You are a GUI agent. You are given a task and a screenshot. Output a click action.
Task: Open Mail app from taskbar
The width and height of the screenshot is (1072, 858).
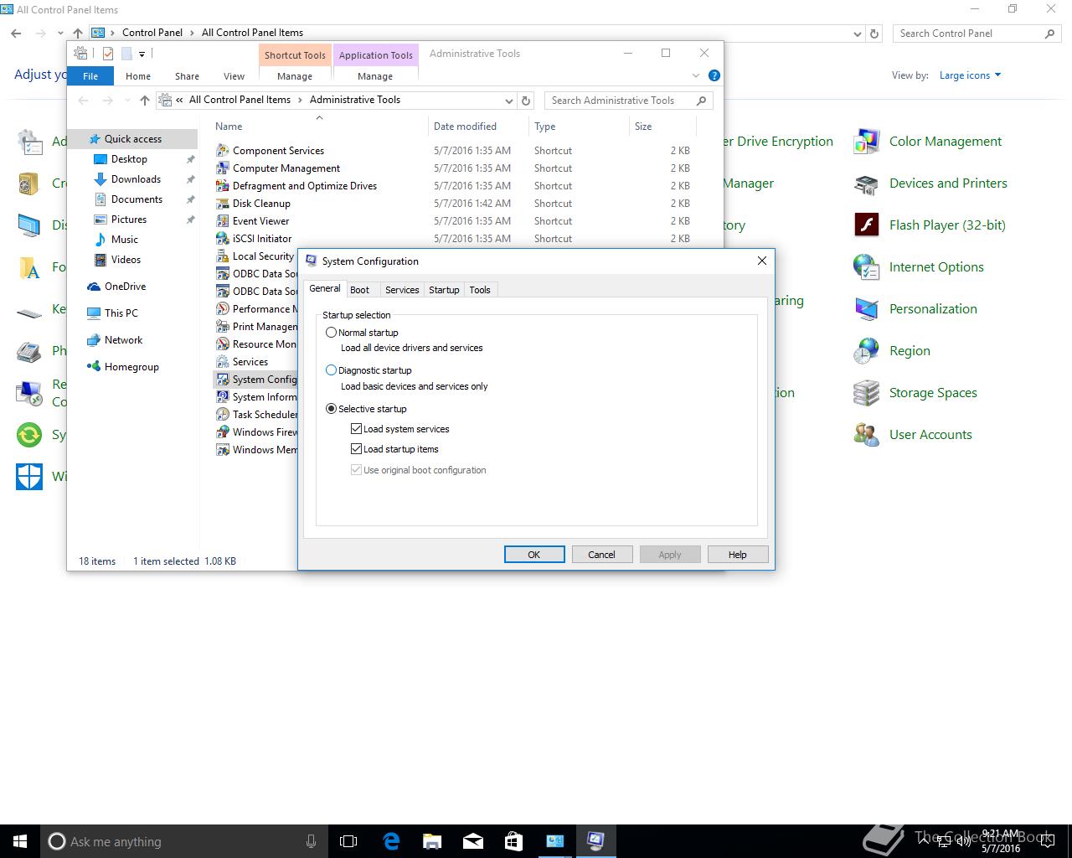tap(473, 841)
